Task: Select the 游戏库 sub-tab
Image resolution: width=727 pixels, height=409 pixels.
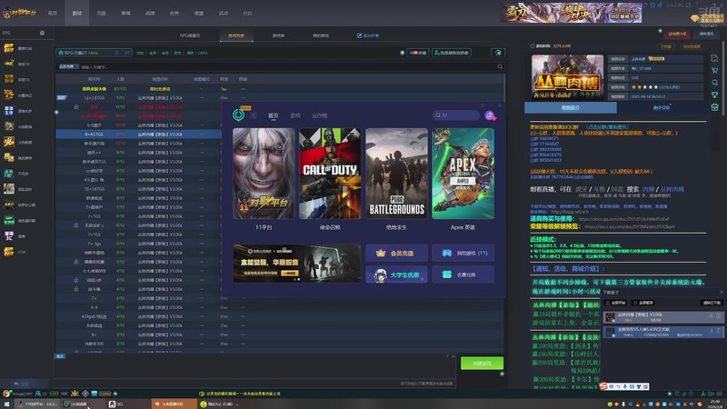Action: pyautogui.click(x=278, y=35)
